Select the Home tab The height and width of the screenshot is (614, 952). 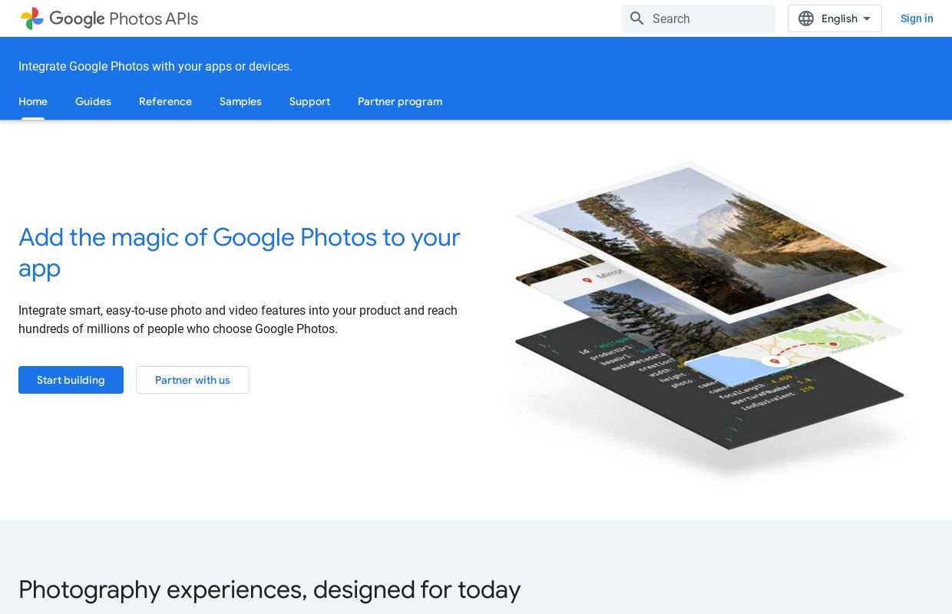(33, 101)
